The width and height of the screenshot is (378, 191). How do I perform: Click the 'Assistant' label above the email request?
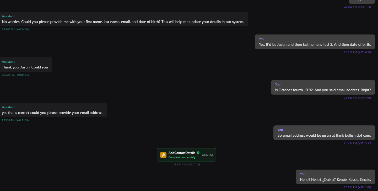click(8, 107)
